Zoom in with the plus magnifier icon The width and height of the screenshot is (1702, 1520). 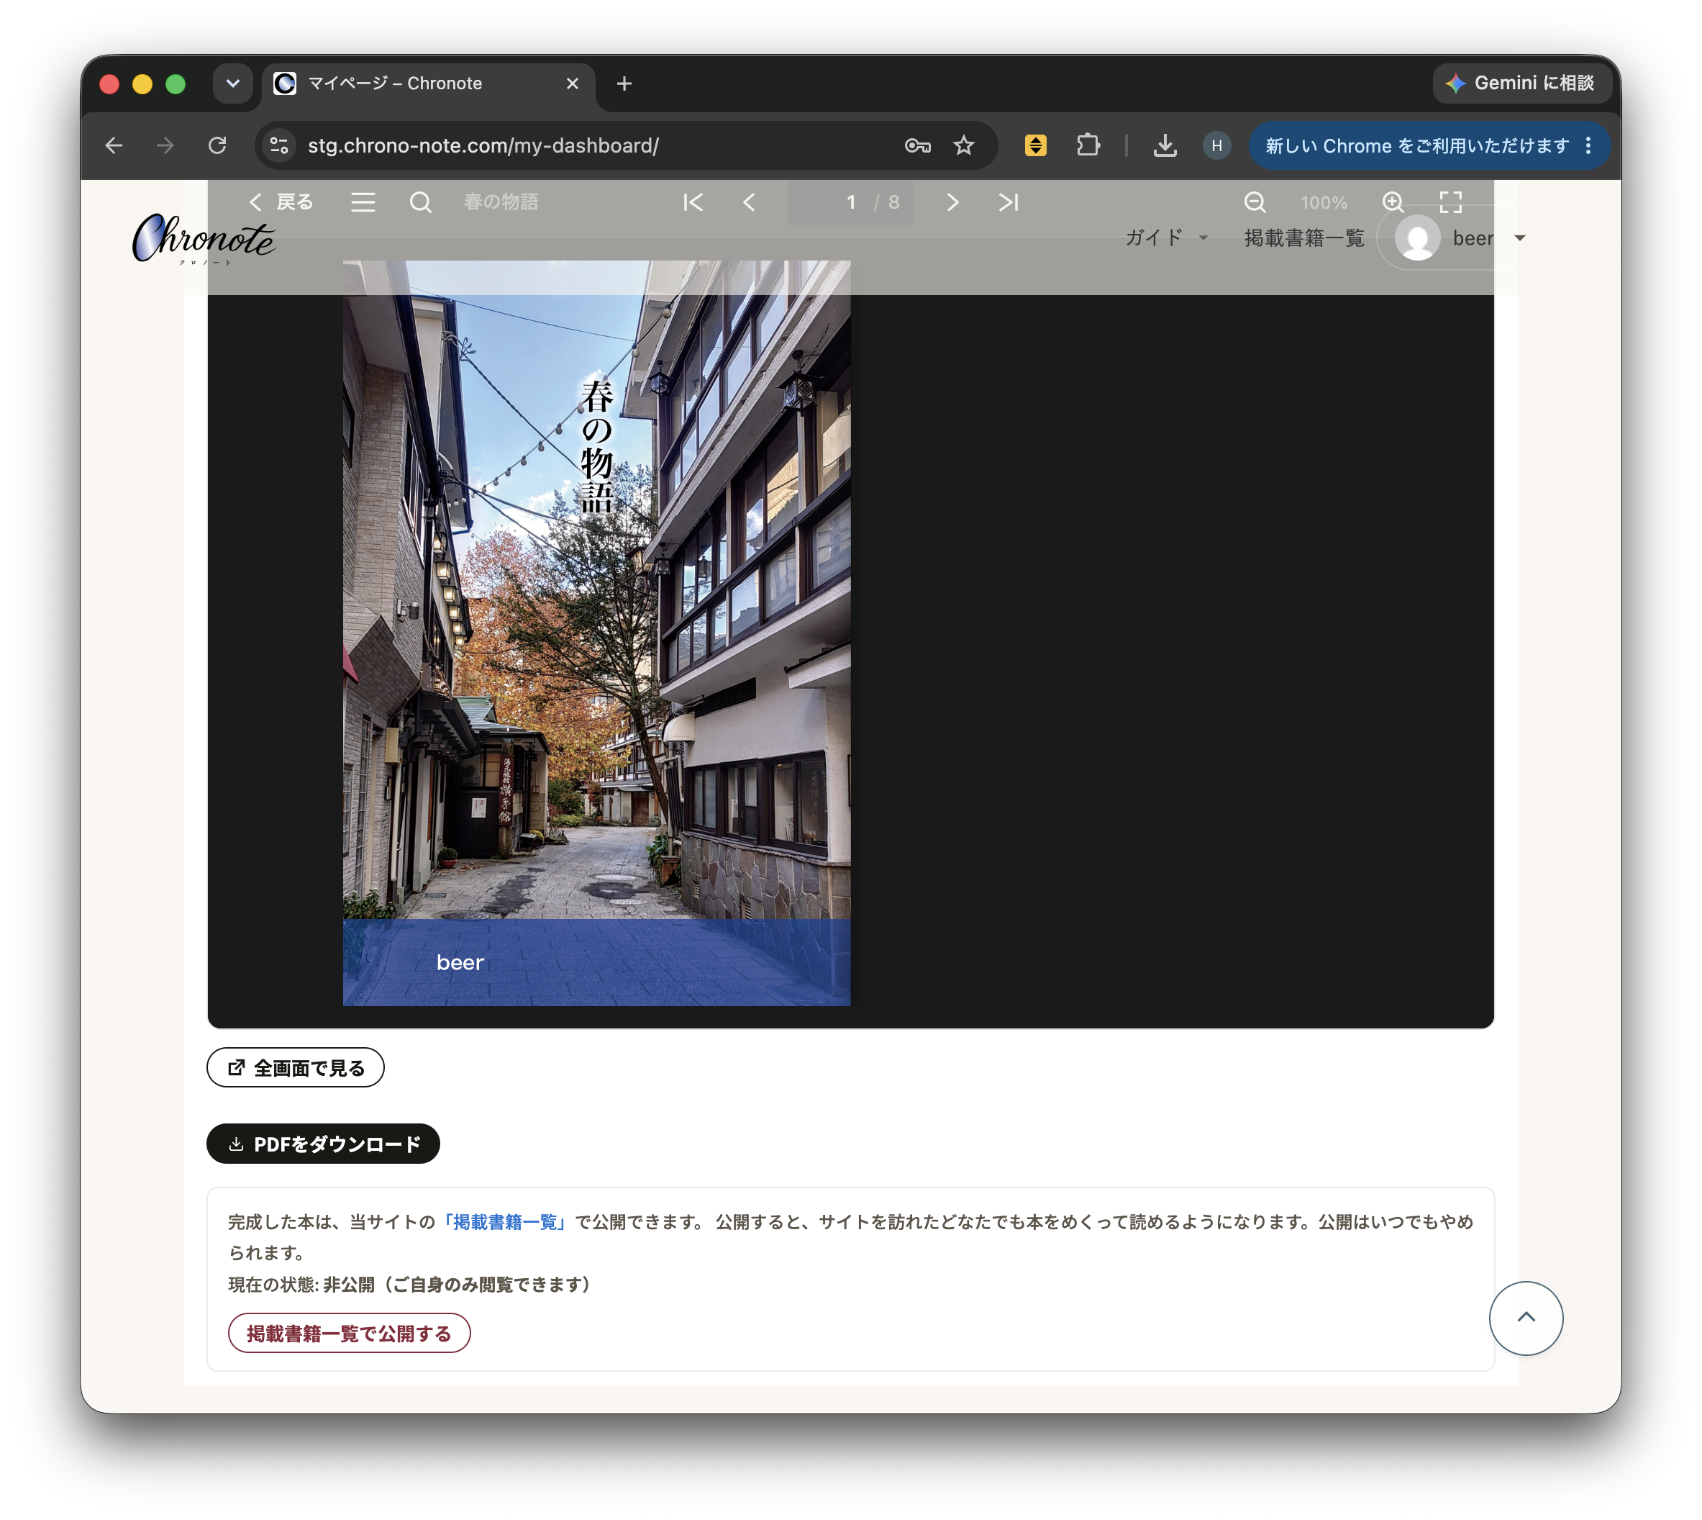pyautogui.click(x=1393, y=202)
